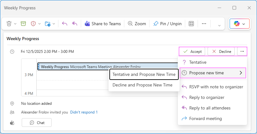257x134 pixels.
Task: Click the 3 PM time label
Action: coord(29,75)
